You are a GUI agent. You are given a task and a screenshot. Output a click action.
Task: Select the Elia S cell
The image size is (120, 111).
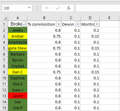(18, 84)
